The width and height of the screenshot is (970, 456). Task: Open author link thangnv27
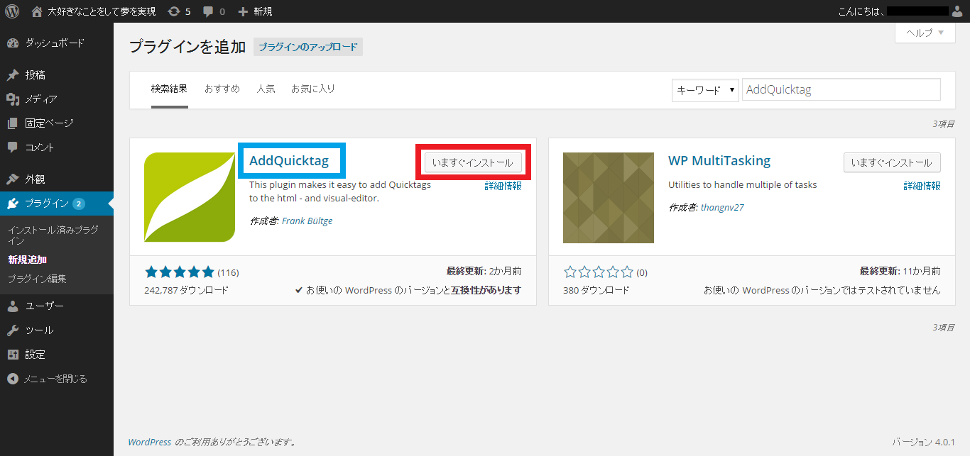722,208
